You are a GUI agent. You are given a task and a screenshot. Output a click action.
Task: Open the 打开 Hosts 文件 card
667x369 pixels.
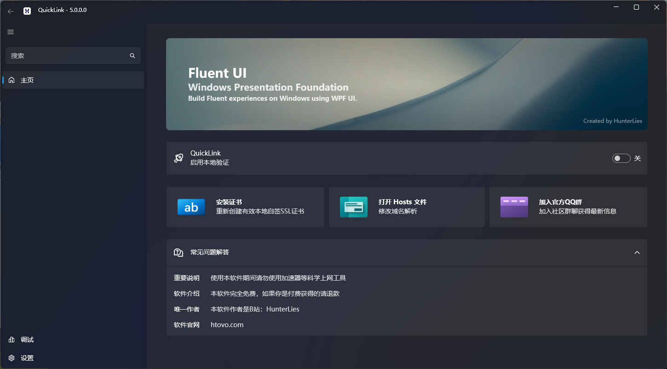pos(407,207)
